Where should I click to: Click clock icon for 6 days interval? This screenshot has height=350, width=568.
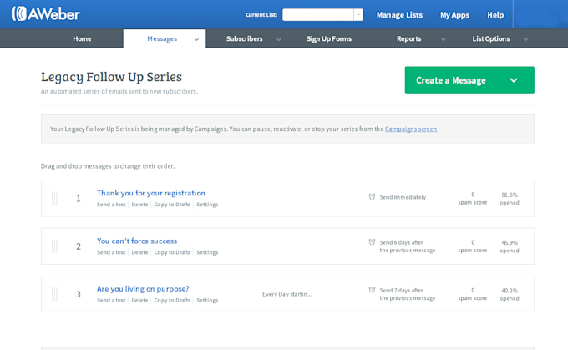(373, 242)
